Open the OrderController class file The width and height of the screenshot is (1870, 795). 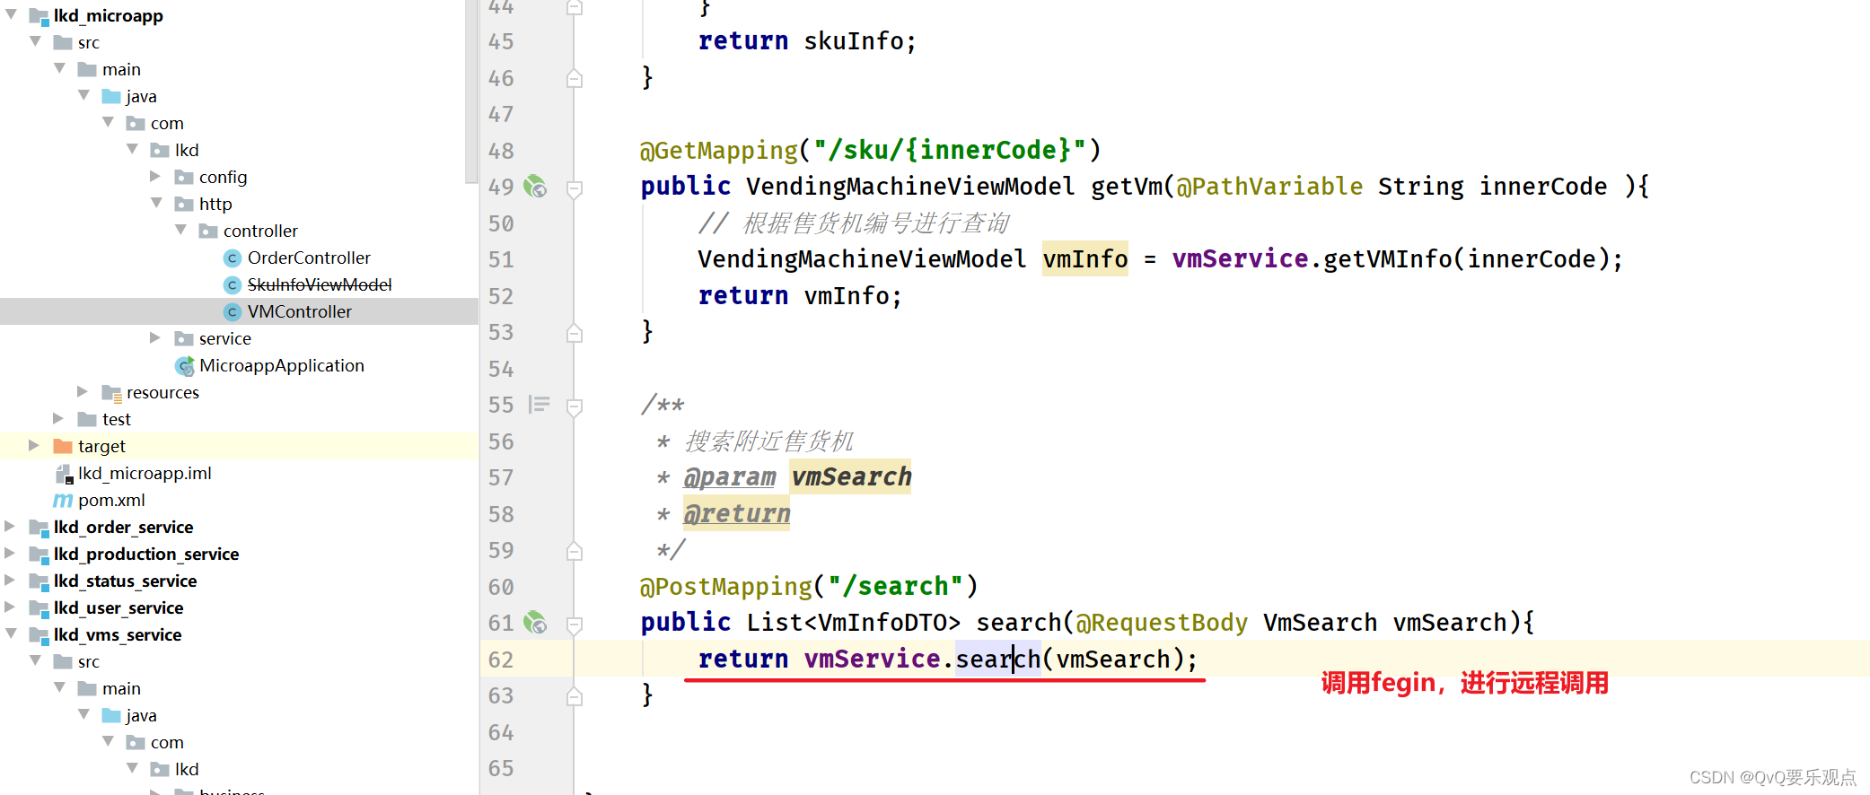309,258
